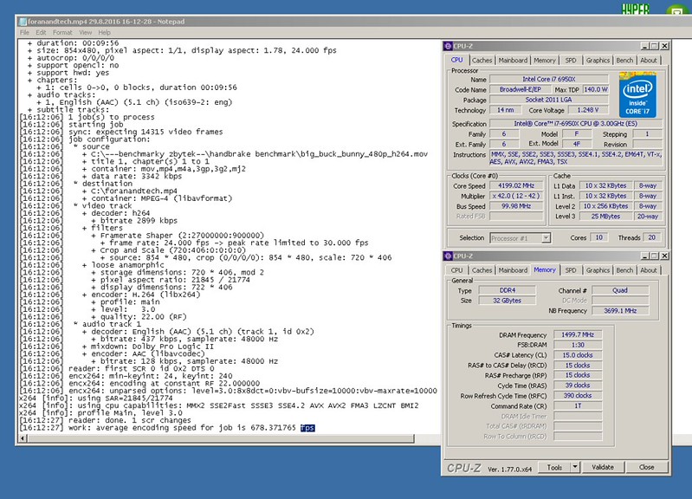Click the CPU-Z icon in the lower window's title bar
692x499 pixels.
(x=448, y=256)
